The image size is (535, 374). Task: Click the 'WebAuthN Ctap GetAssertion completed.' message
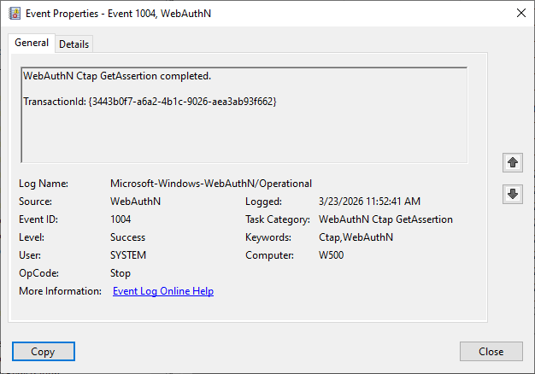coord(117,76)
